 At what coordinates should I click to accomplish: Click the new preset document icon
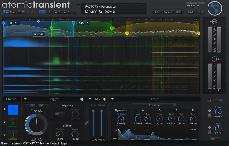pyautogui.click(x=19, y=12)
